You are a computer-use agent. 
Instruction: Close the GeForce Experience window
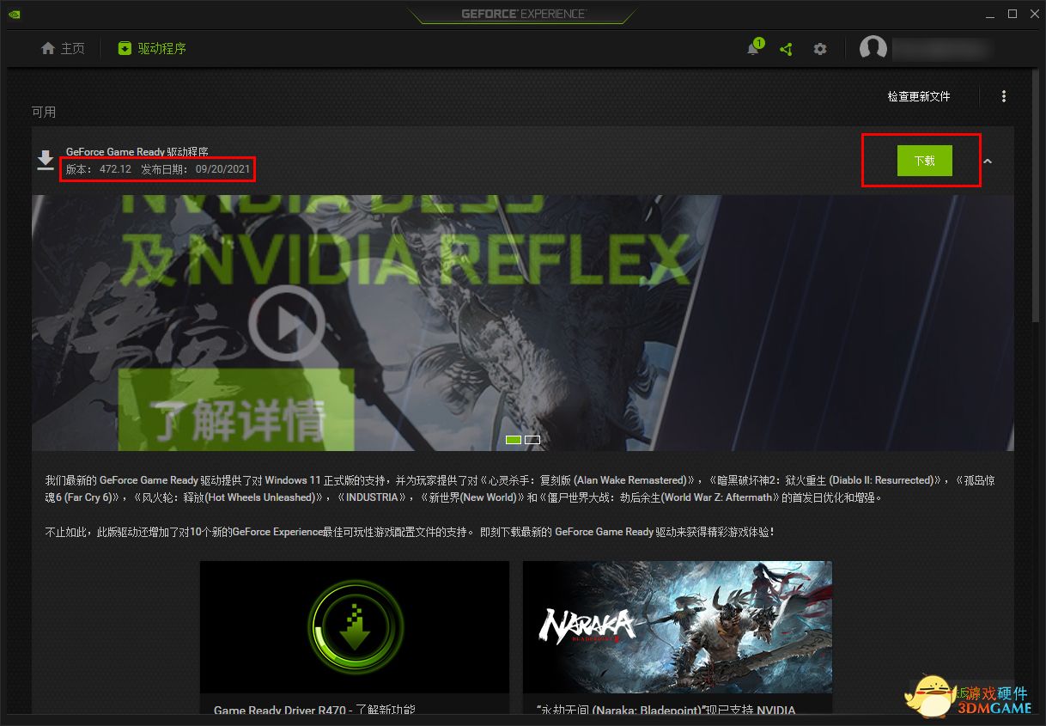click(x=1034, y=14)
